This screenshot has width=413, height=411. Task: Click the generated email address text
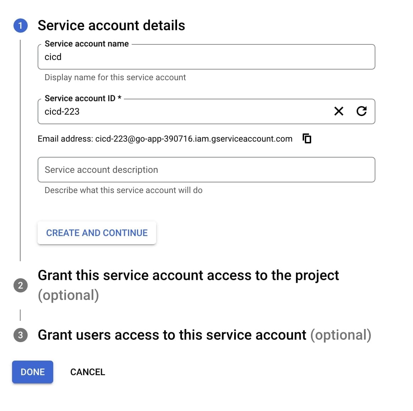tap(193, 139)
